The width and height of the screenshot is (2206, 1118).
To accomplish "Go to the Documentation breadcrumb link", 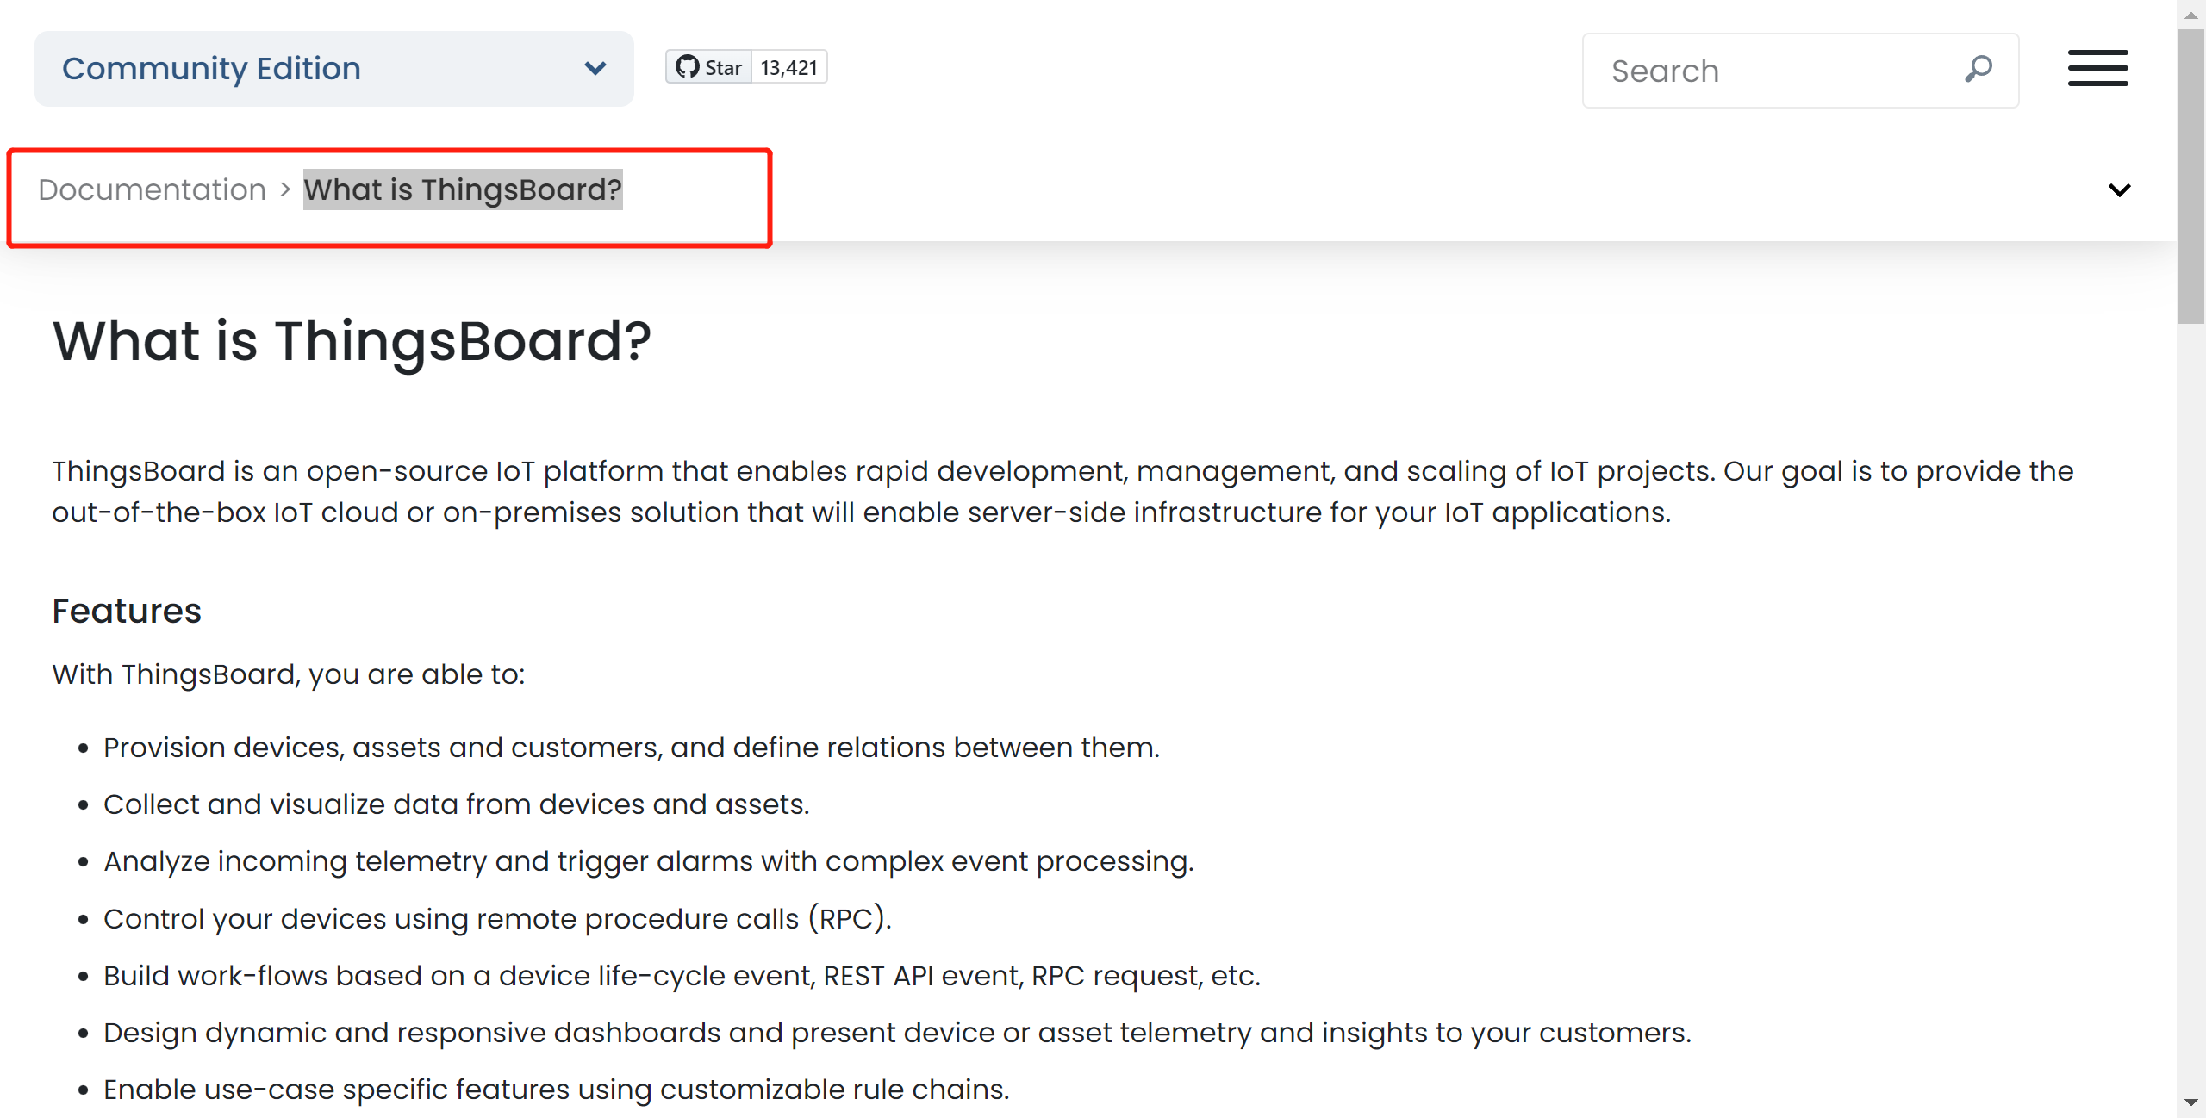I will tap(153, 189).
